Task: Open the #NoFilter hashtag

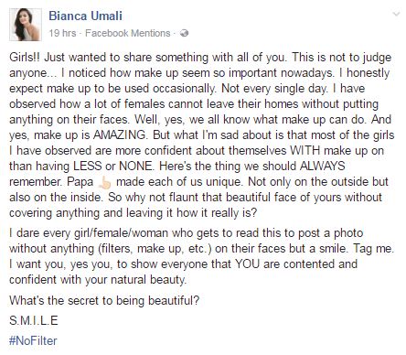Action: [x=33, y=340]
